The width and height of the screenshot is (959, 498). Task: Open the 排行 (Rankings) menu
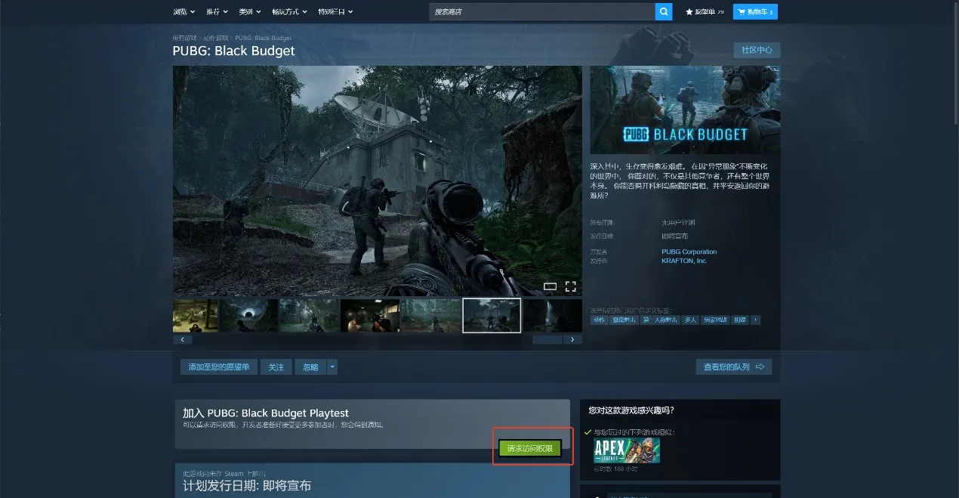217,12
